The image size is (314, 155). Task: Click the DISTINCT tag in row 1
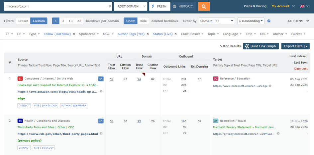tap(24, 106)
